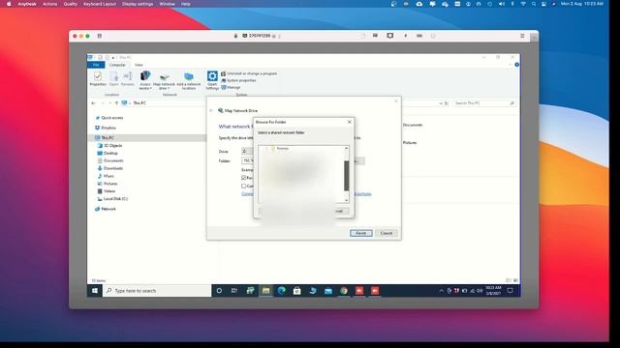
Task: Click the Explorer Back navigation arrow
Action: click(x=93, y=103)
